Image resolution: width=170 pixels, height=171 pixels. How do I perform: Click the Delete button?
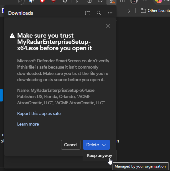pyautogui.click(x=93, y=145)
